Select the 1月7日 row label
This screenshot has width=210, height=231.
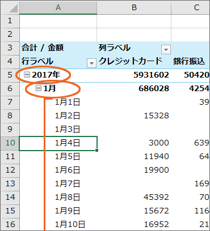pos(68,184)
